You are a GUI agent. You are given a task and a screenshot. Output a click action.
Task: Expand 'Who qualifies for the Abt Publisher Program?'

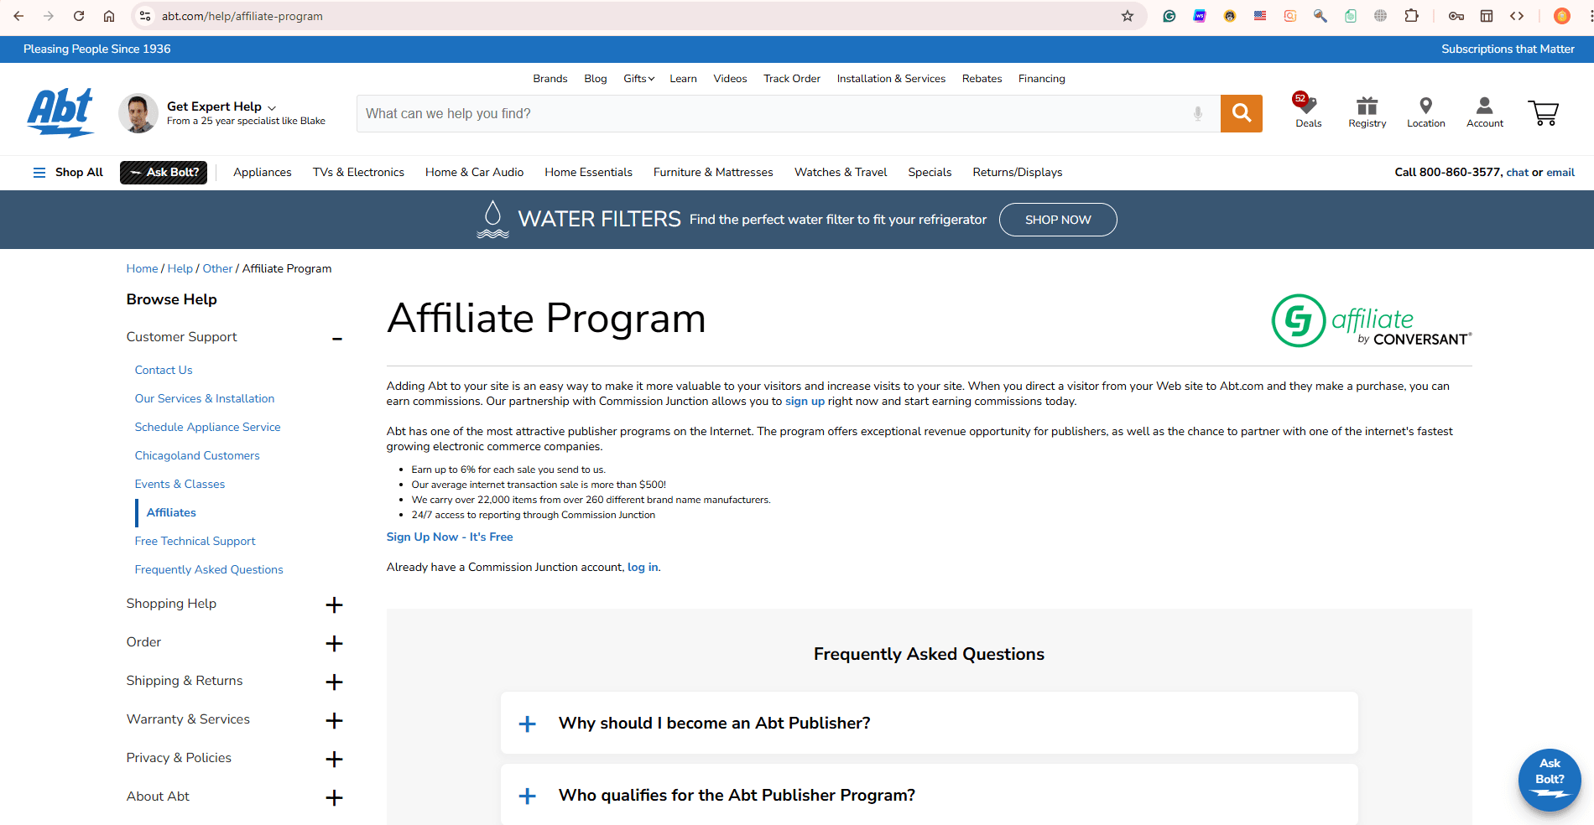tap(929, 795)
